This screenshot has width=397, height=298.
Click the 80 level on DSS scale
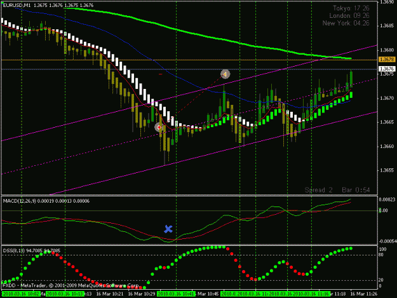380,255
